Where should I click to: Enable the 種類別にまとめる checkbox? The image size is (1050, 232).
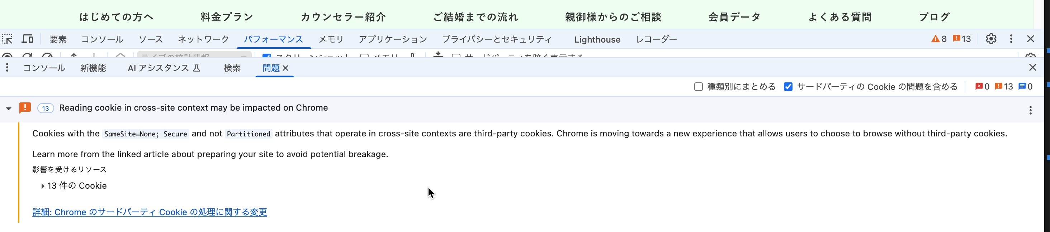pyautogui.click(x=698, y=87)
